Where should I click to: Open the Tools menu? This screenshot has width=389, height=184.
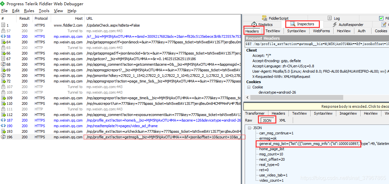(x=44, y=11)
